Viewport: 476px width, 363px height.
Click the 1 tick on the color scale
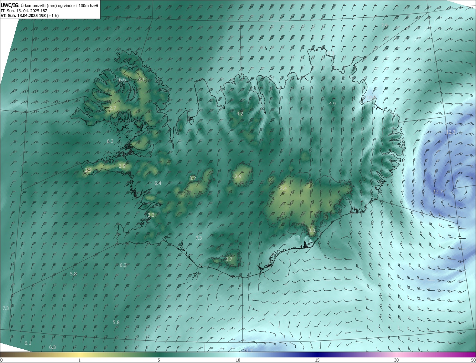80,360
